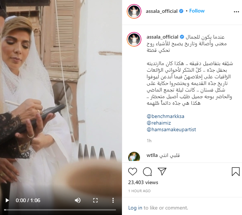Open @rehaimiz mention link
The height and width of the screenshot is (215, 242).
pyautogui.click(x=159, y=123)
